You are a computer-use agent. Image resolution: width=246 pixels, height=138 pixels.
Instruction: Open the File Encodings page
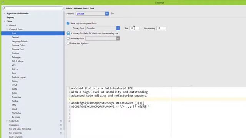[15, 133]
